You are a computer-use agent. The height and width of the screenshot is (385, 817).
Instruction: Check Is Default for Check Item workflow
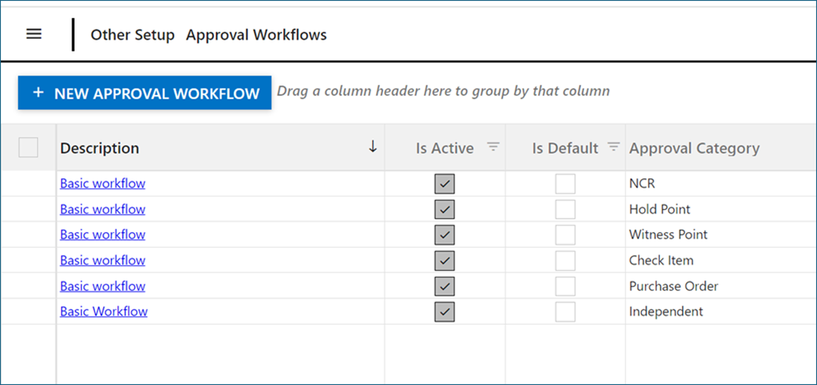click(565, 261)
